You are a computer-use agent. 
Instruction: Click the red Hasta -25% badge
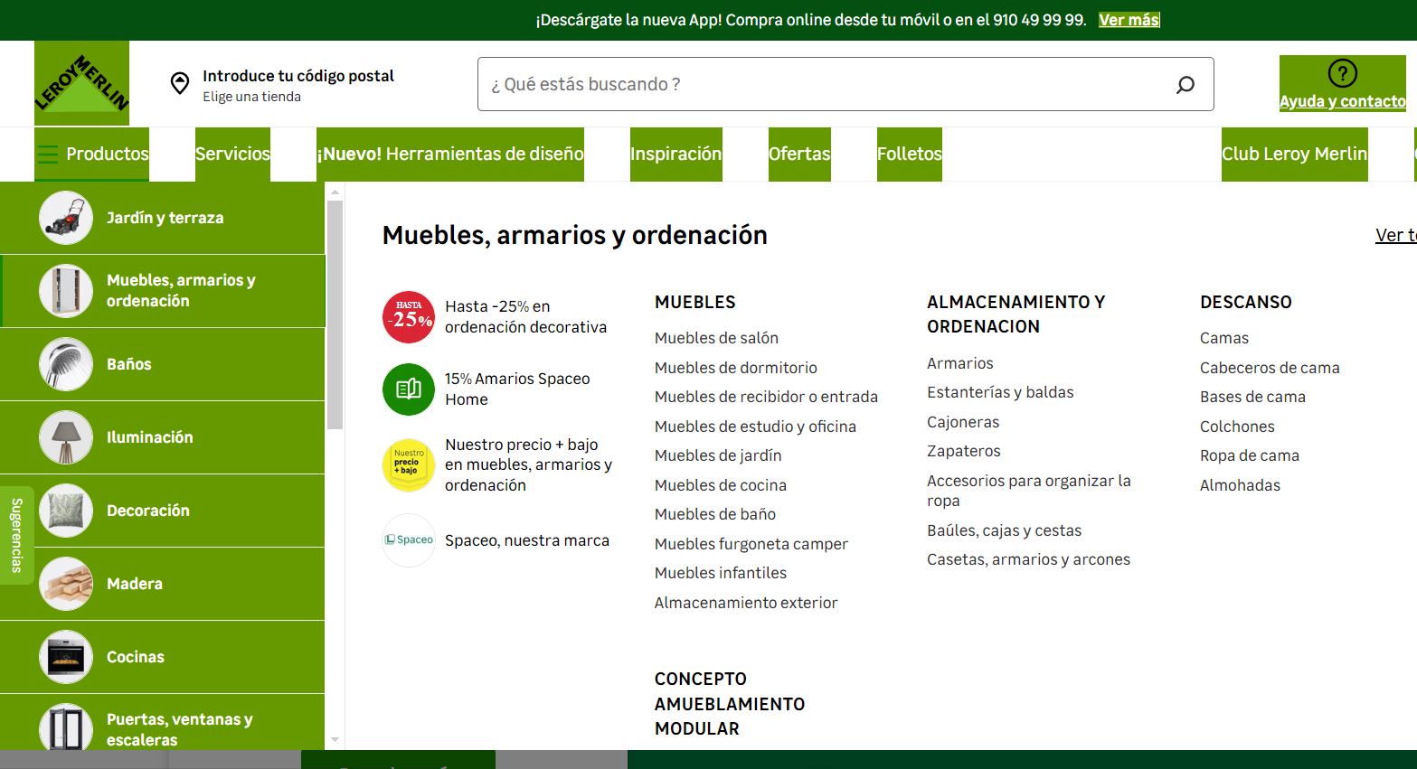pyautogui.click(x=409, y=317)
